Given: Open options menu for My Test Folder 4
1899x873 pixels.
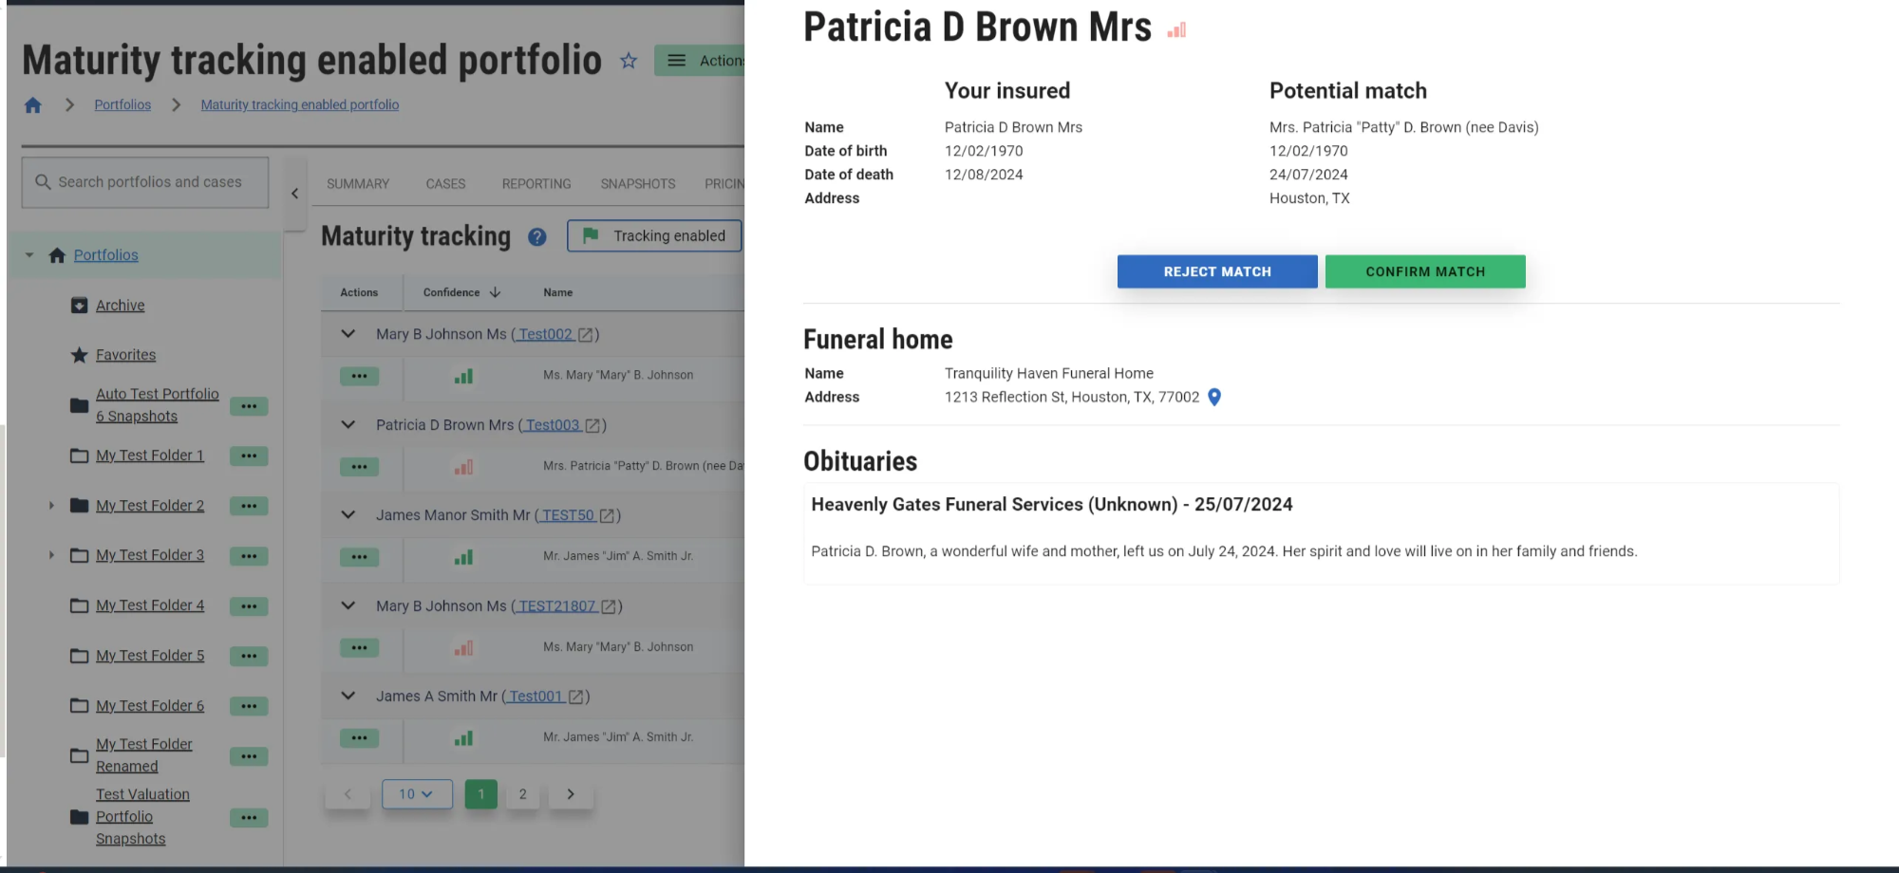Looking at the screenshot, I should click(249, 606).
